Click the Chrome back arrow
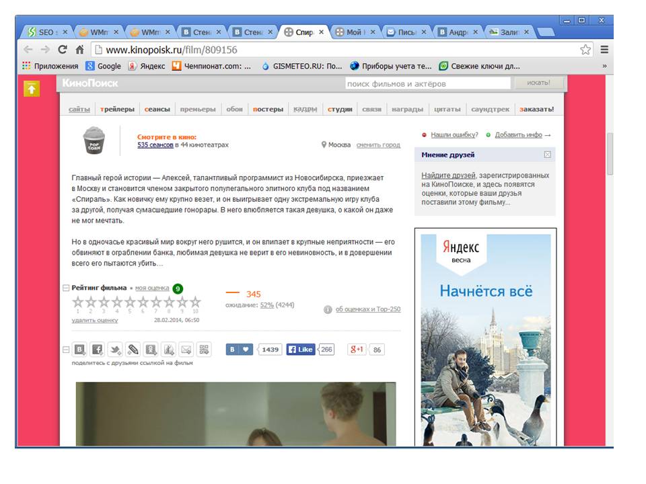This screenshot has height=484, width=646. [x=28, y=50]
